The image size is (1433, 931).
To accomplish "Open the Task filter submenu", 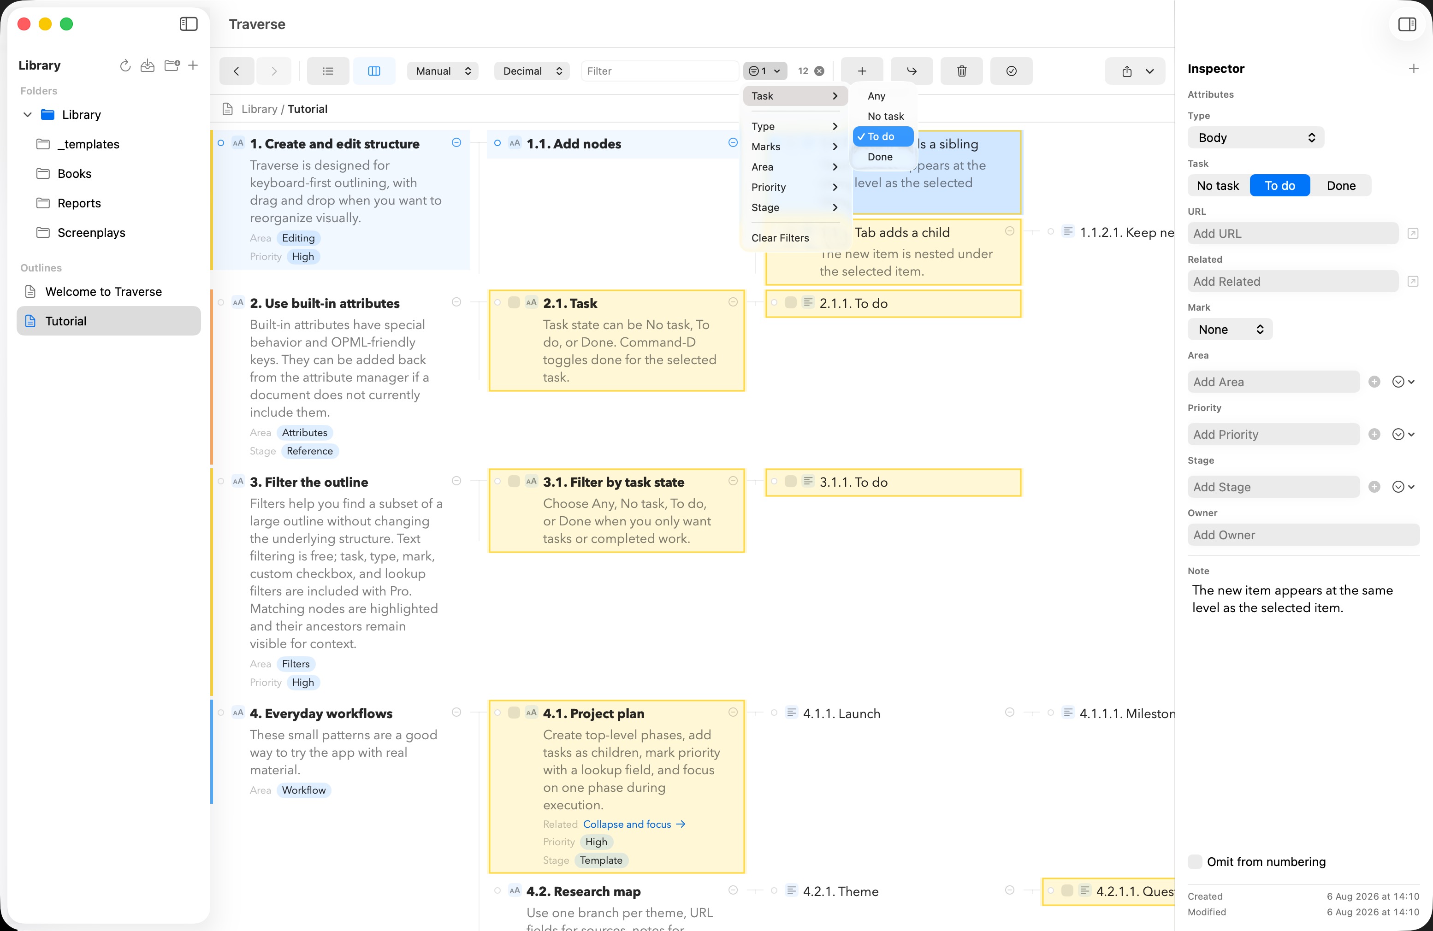I will coord(795,96).
